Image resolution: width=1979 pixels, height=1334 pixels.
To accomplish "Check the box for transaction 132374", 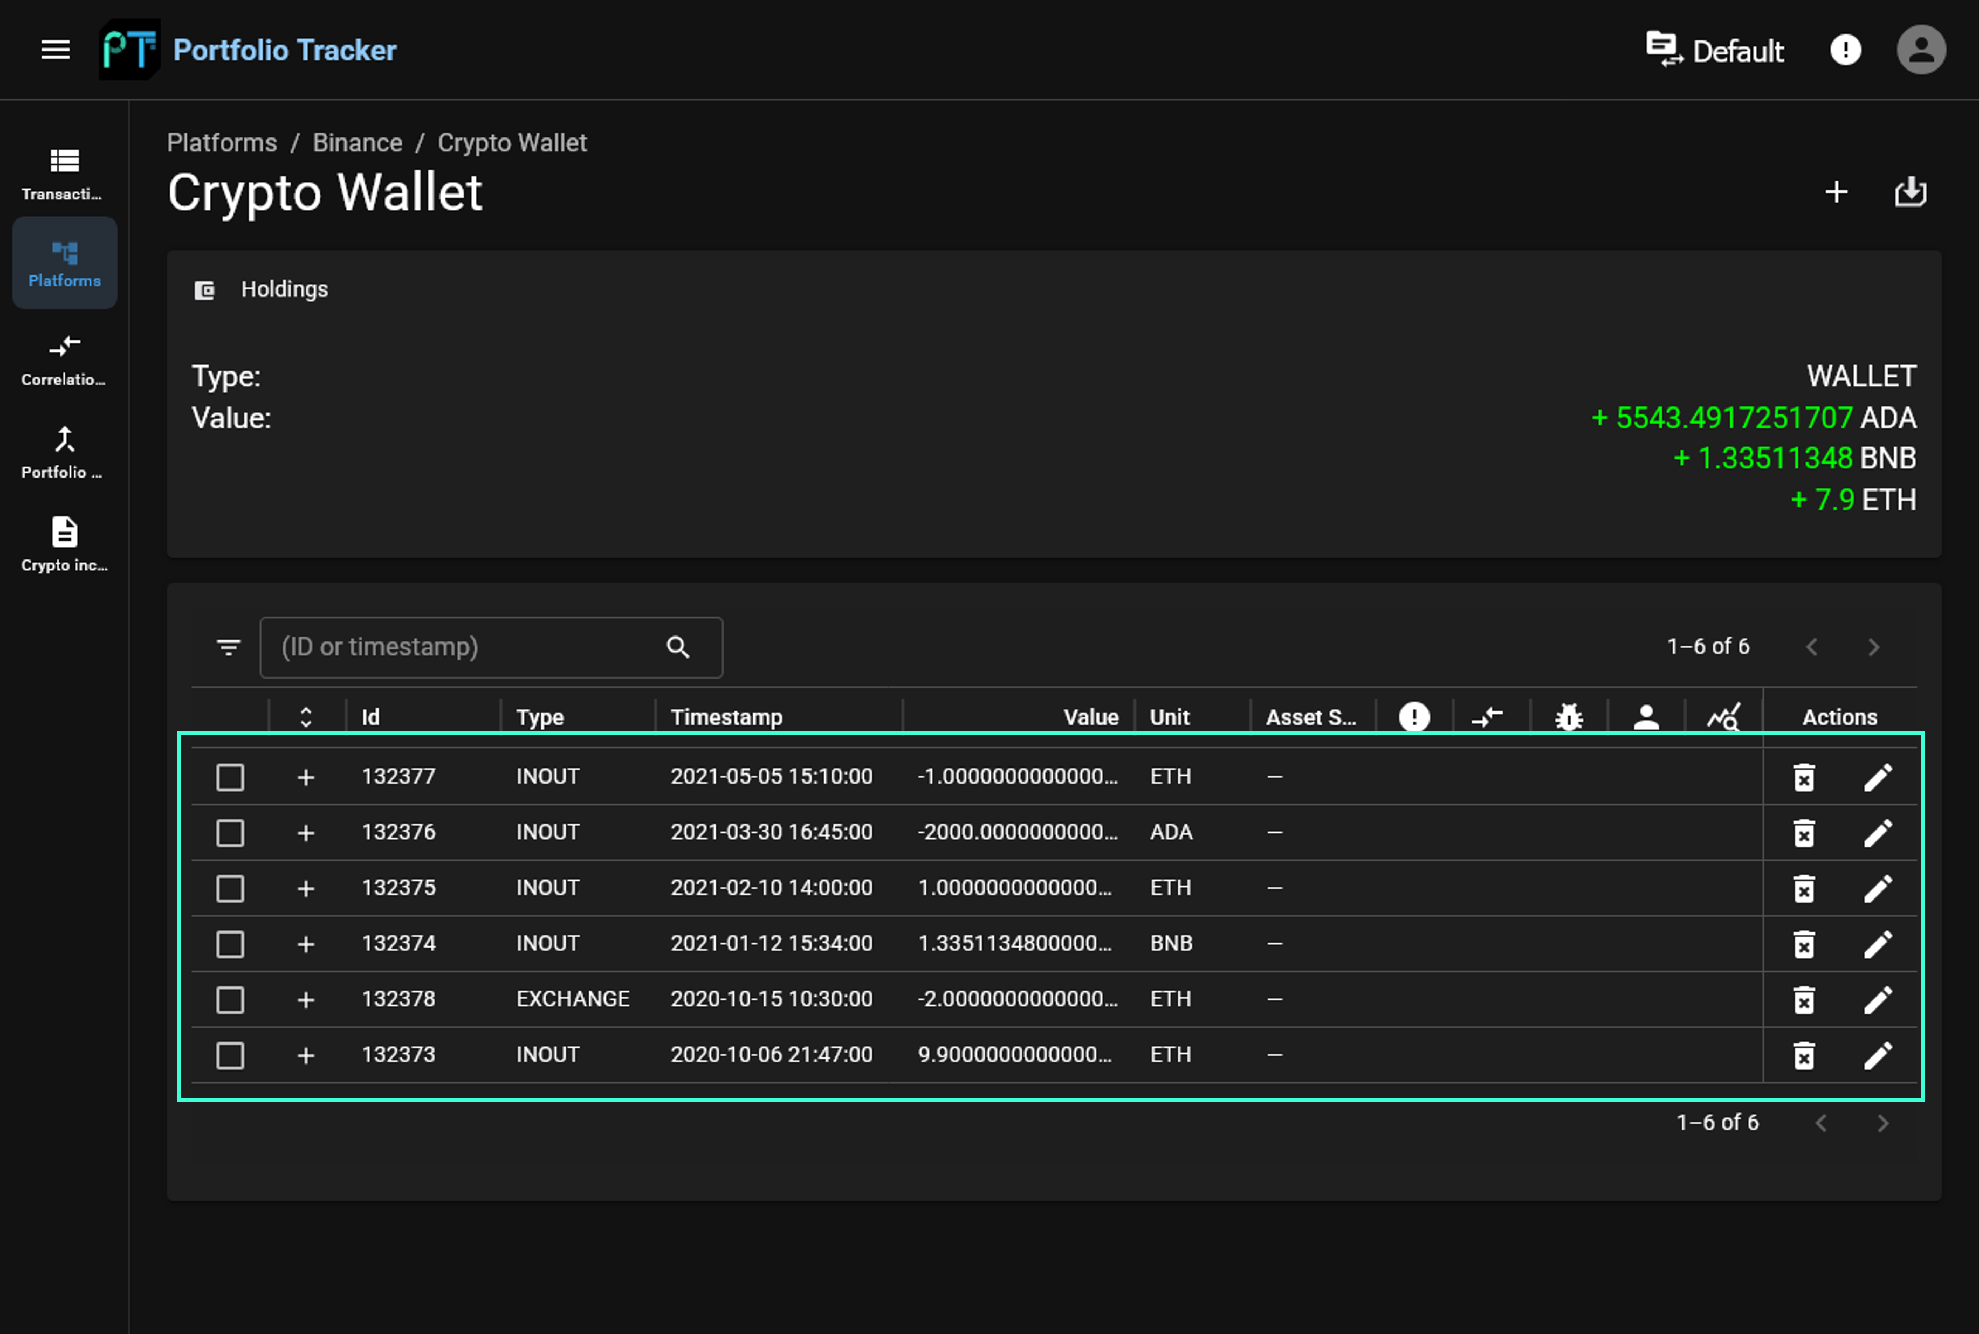I will point(230,943).
